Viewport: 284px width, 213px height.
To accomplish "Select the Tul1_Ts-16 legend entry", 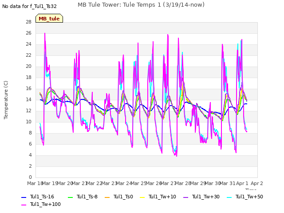I will 38,197.
